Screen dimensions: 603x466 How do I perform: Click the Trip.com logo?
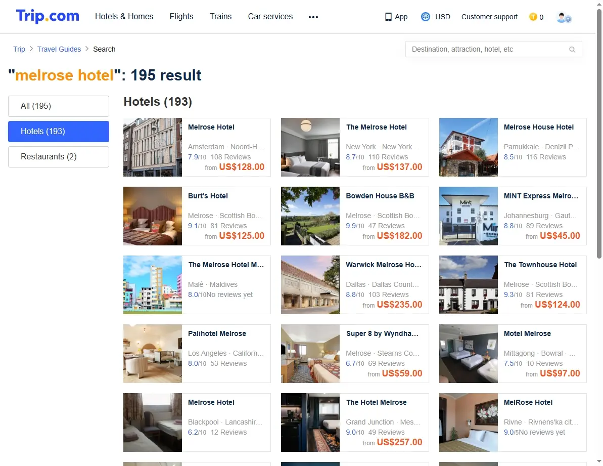coord(48,16)
